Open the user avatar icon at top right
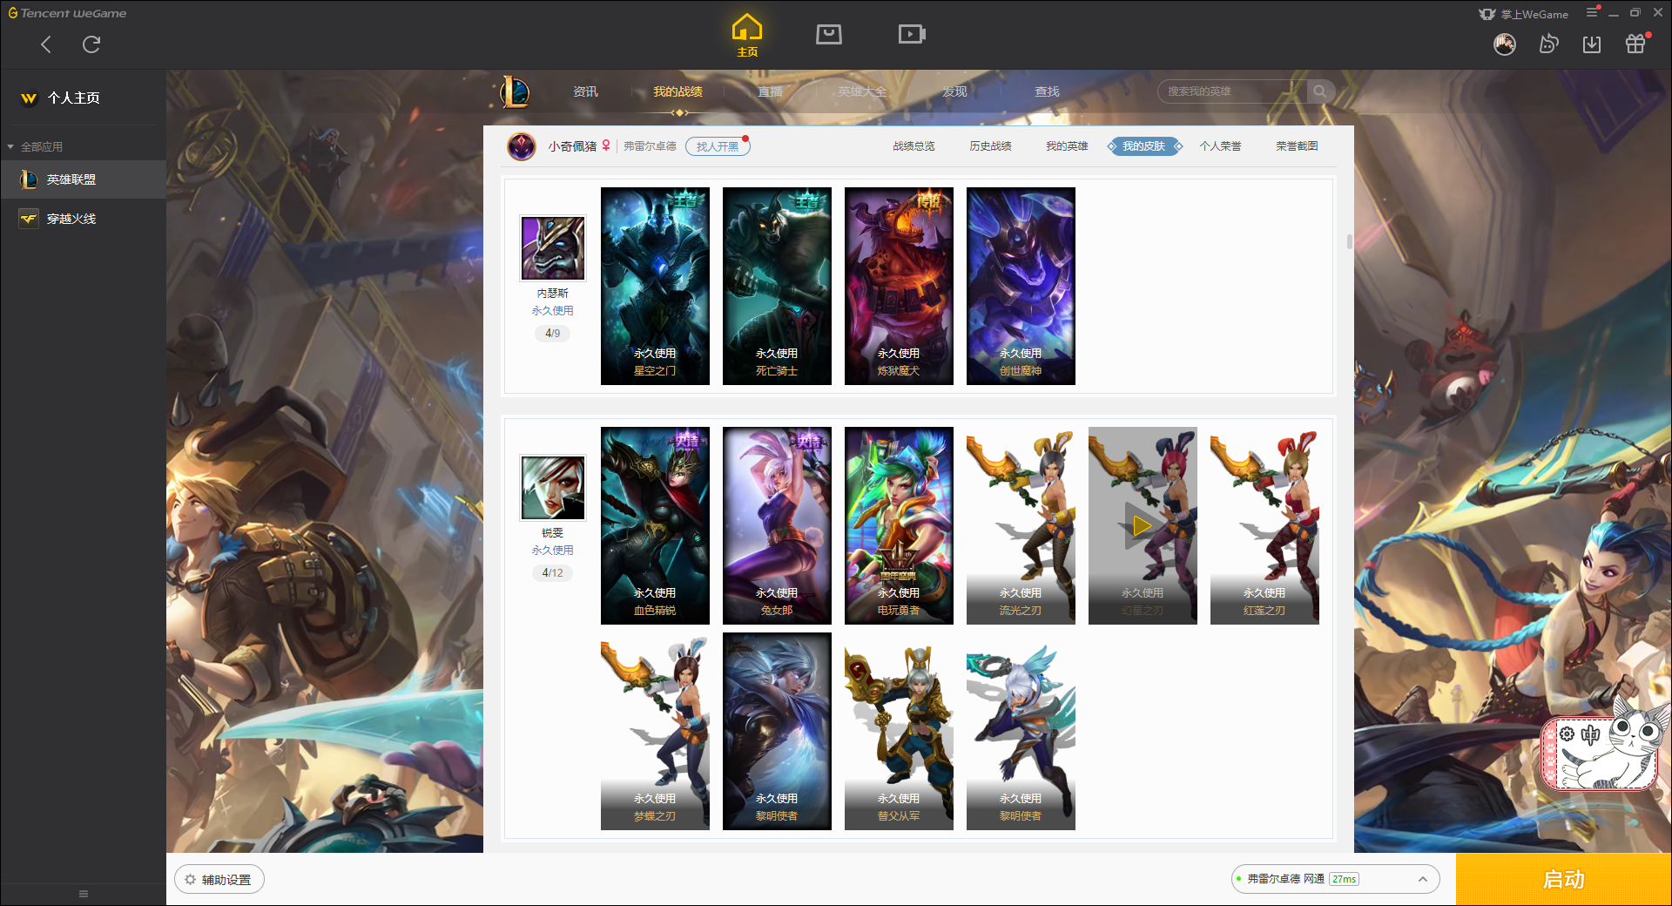The height and width of the screenshot is (906, 1672). 1505,44
